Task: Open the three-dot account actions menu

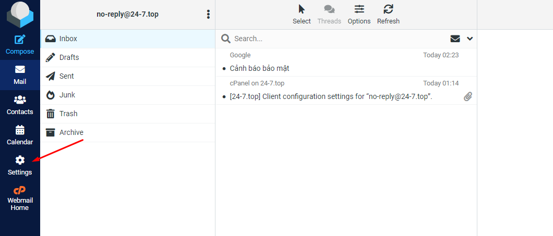Action: [x=208, y=14]
